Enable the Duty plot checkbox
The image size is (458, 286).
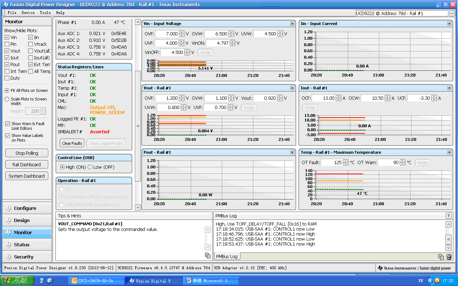click(x=7, y=78)
